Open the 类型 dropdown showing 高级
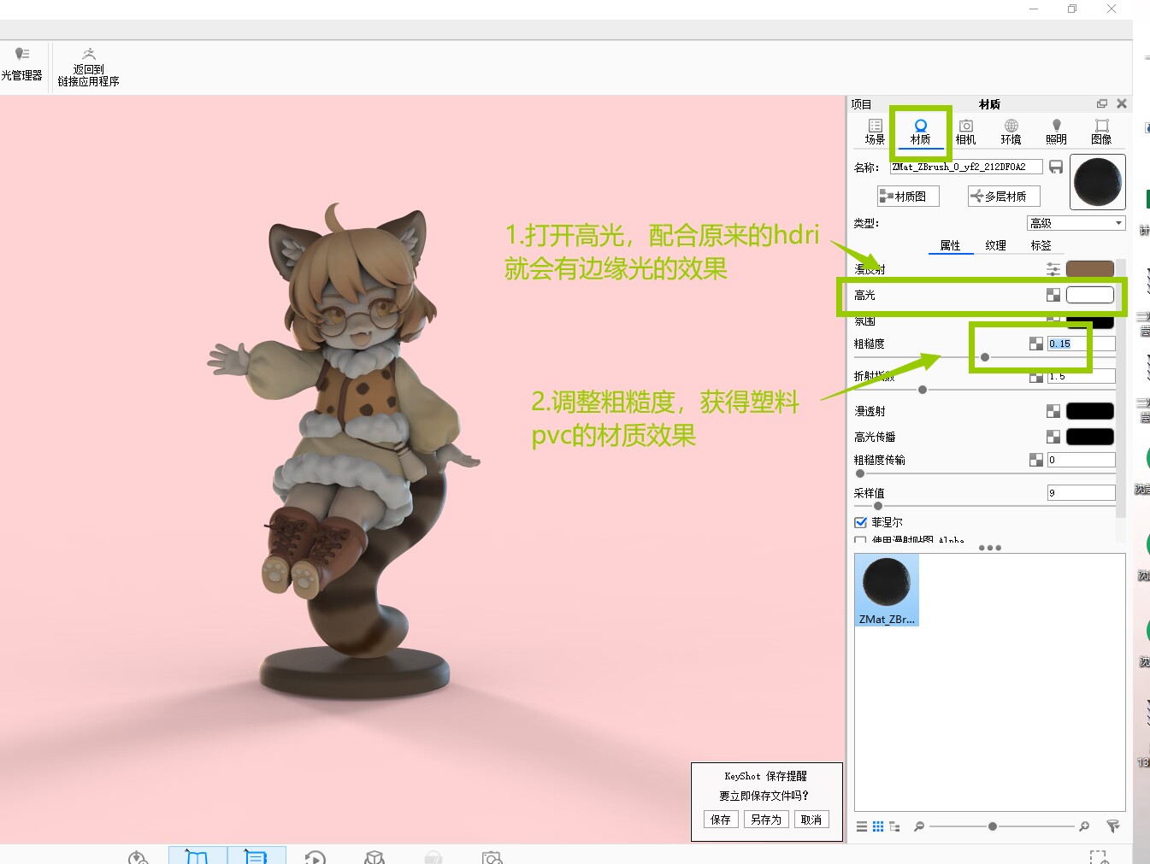 1076,223
